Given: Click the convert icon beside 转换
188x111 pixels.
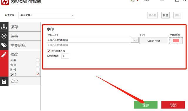Looking at the screenshot, I should coord(4,36).
